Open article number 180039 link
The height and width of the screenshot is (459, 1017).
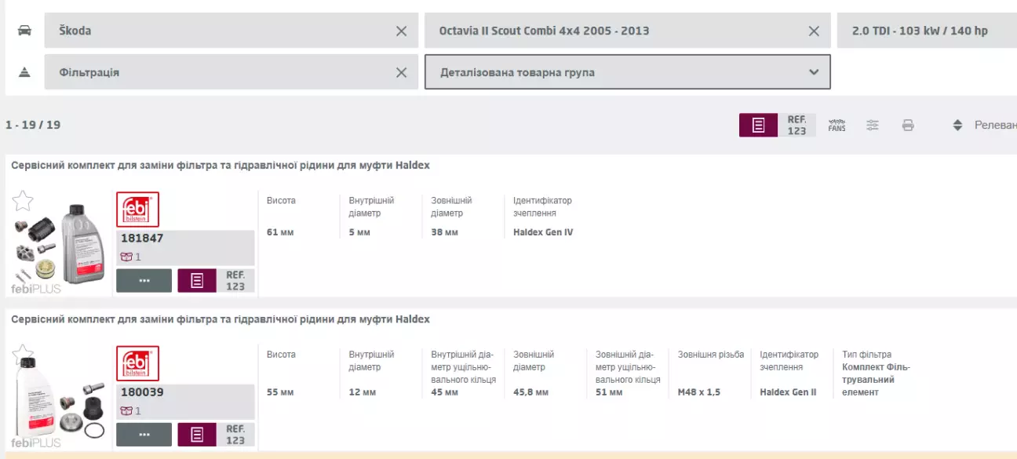coord(142,392)
